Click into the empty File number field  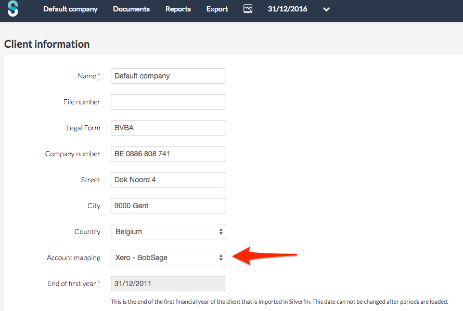pyautogui.click(x=168, y=102)
